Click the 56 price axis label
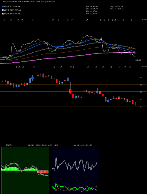The image size is (147, 194). click(141, 85)
